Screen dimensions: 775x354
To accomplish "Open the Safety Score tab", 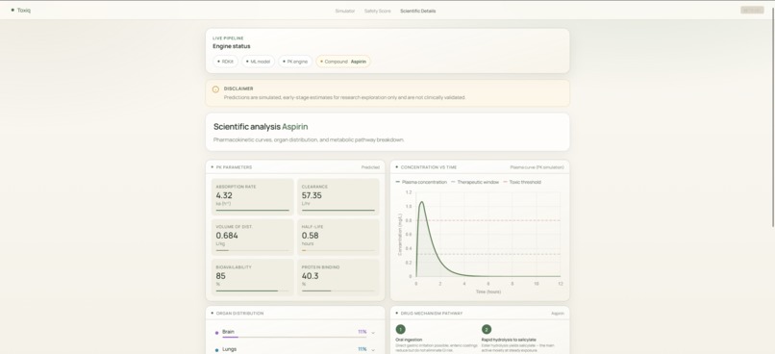I will point(378,11).
